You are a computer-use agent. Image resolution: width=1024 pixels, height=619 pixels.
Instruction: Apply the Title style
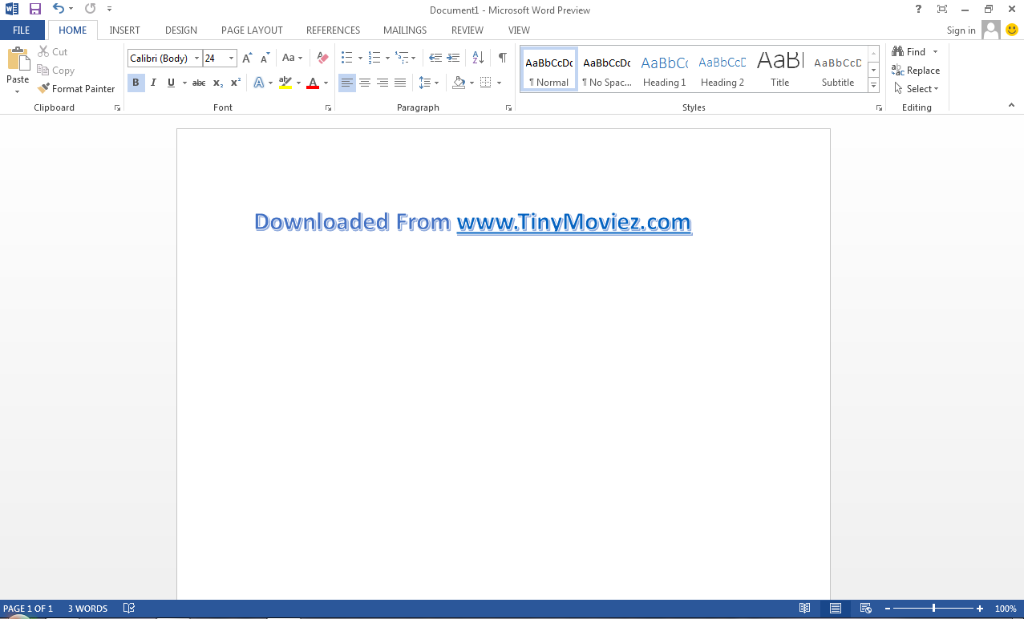pyautogui.click(x=780, y=70)
